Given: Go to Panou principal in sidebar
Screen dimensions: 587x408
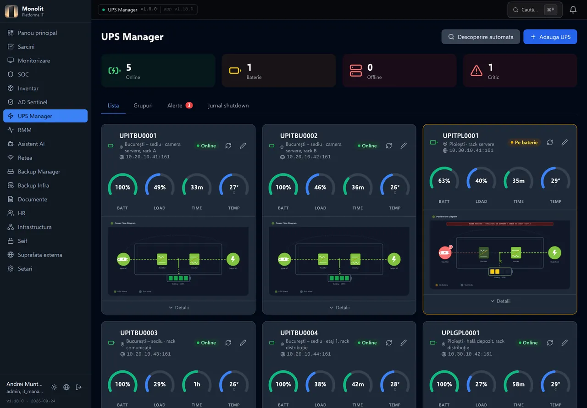Looking at the screenshot, I should click(x=45, y=33).
